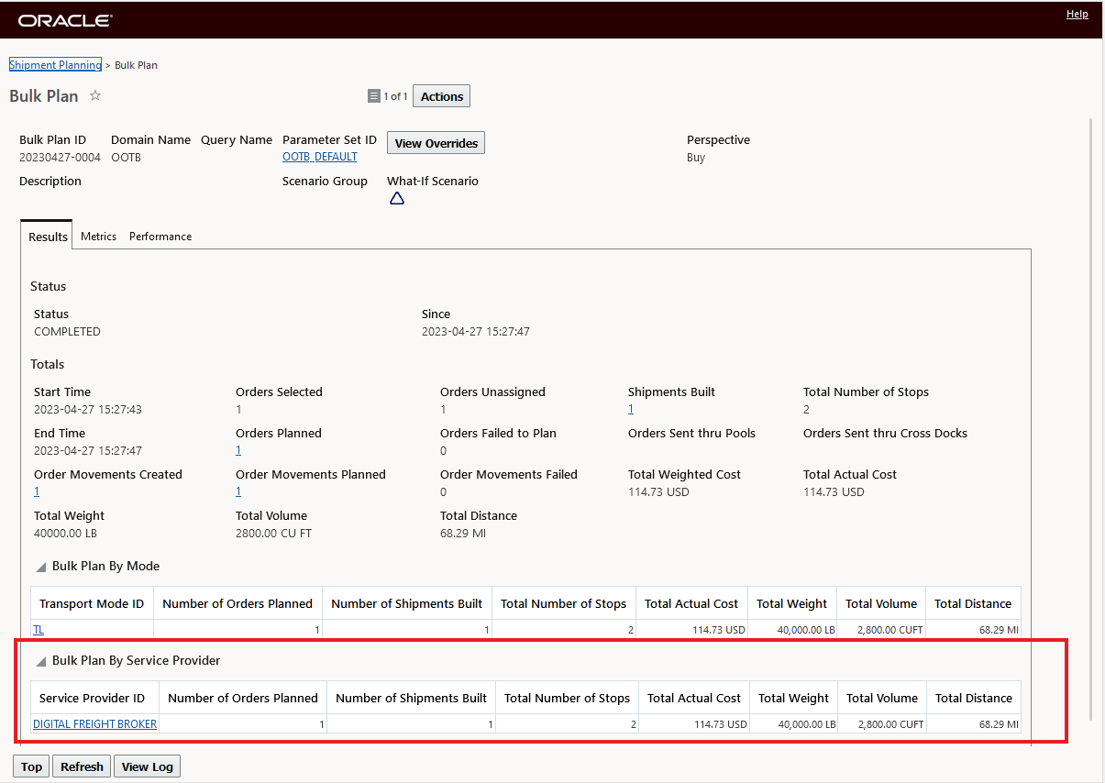Collapse Bulk Plan By Mode section
1105x783 pixels.
coord(40,567)
